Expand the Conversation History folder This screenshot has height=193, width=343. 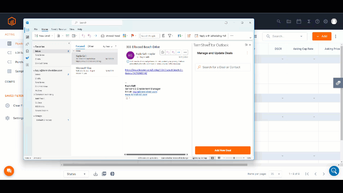[x=34, y=95]
